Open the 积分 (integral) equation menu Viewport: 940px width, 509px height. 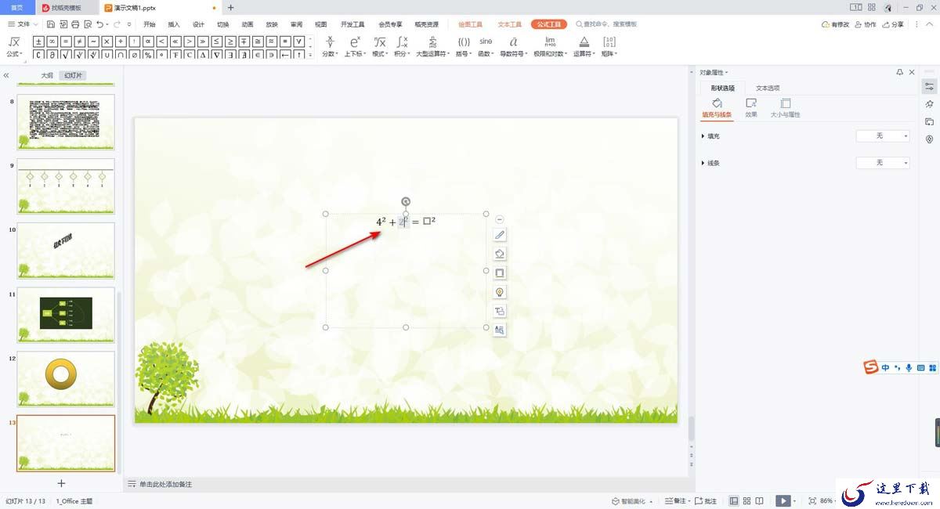tap(401, 45)
